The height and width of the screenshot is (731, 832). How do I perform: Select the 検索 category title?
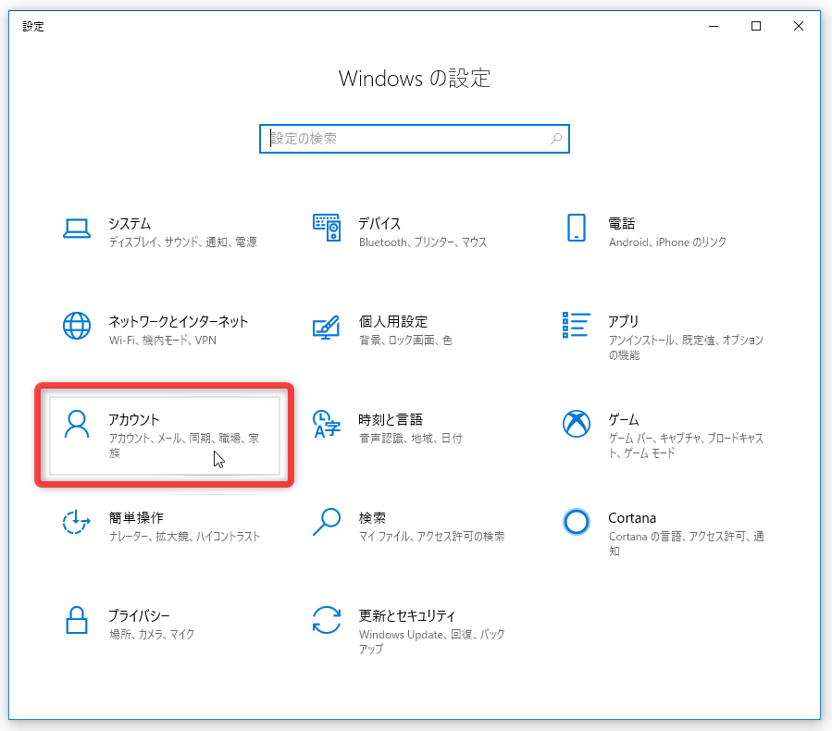372,518
